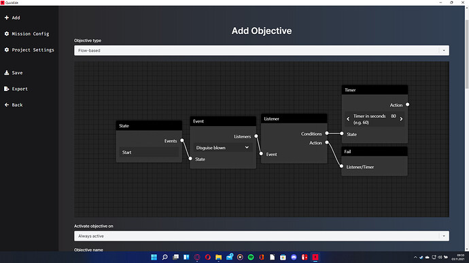This screenshot has width=469, height=263.
Task: Click the Add plus icon in sidebar
Action: coord(7,18)
